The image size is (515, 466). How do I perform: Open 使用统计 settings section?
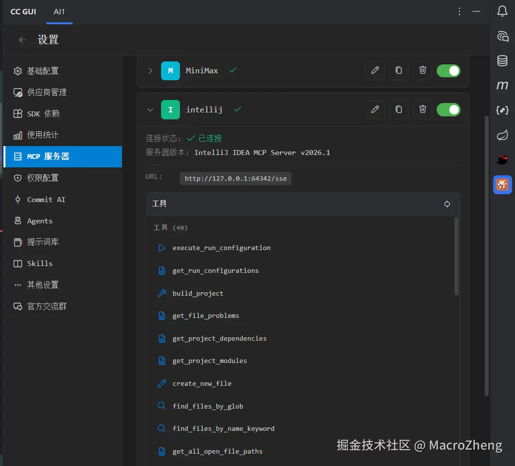point(63,135)
